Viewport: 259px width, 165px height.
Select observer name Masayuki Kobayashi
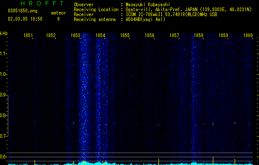(148, 5)
